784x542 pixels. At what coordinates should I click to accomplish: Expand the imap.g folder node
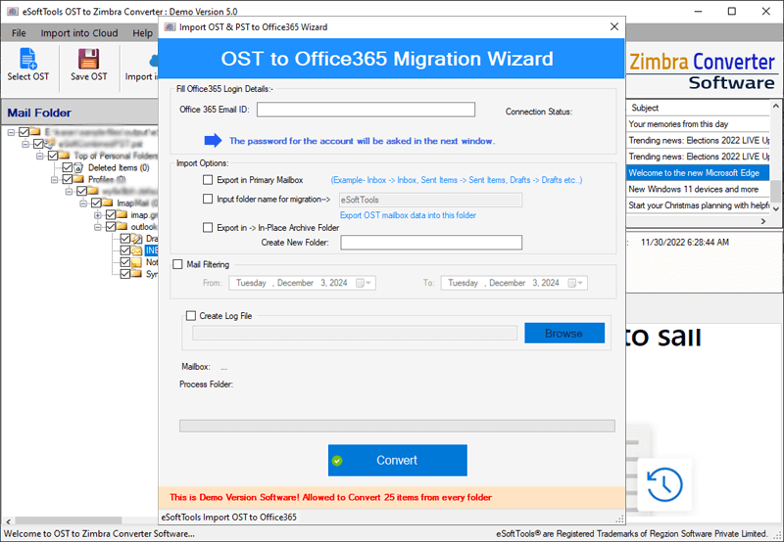(98, 215)
